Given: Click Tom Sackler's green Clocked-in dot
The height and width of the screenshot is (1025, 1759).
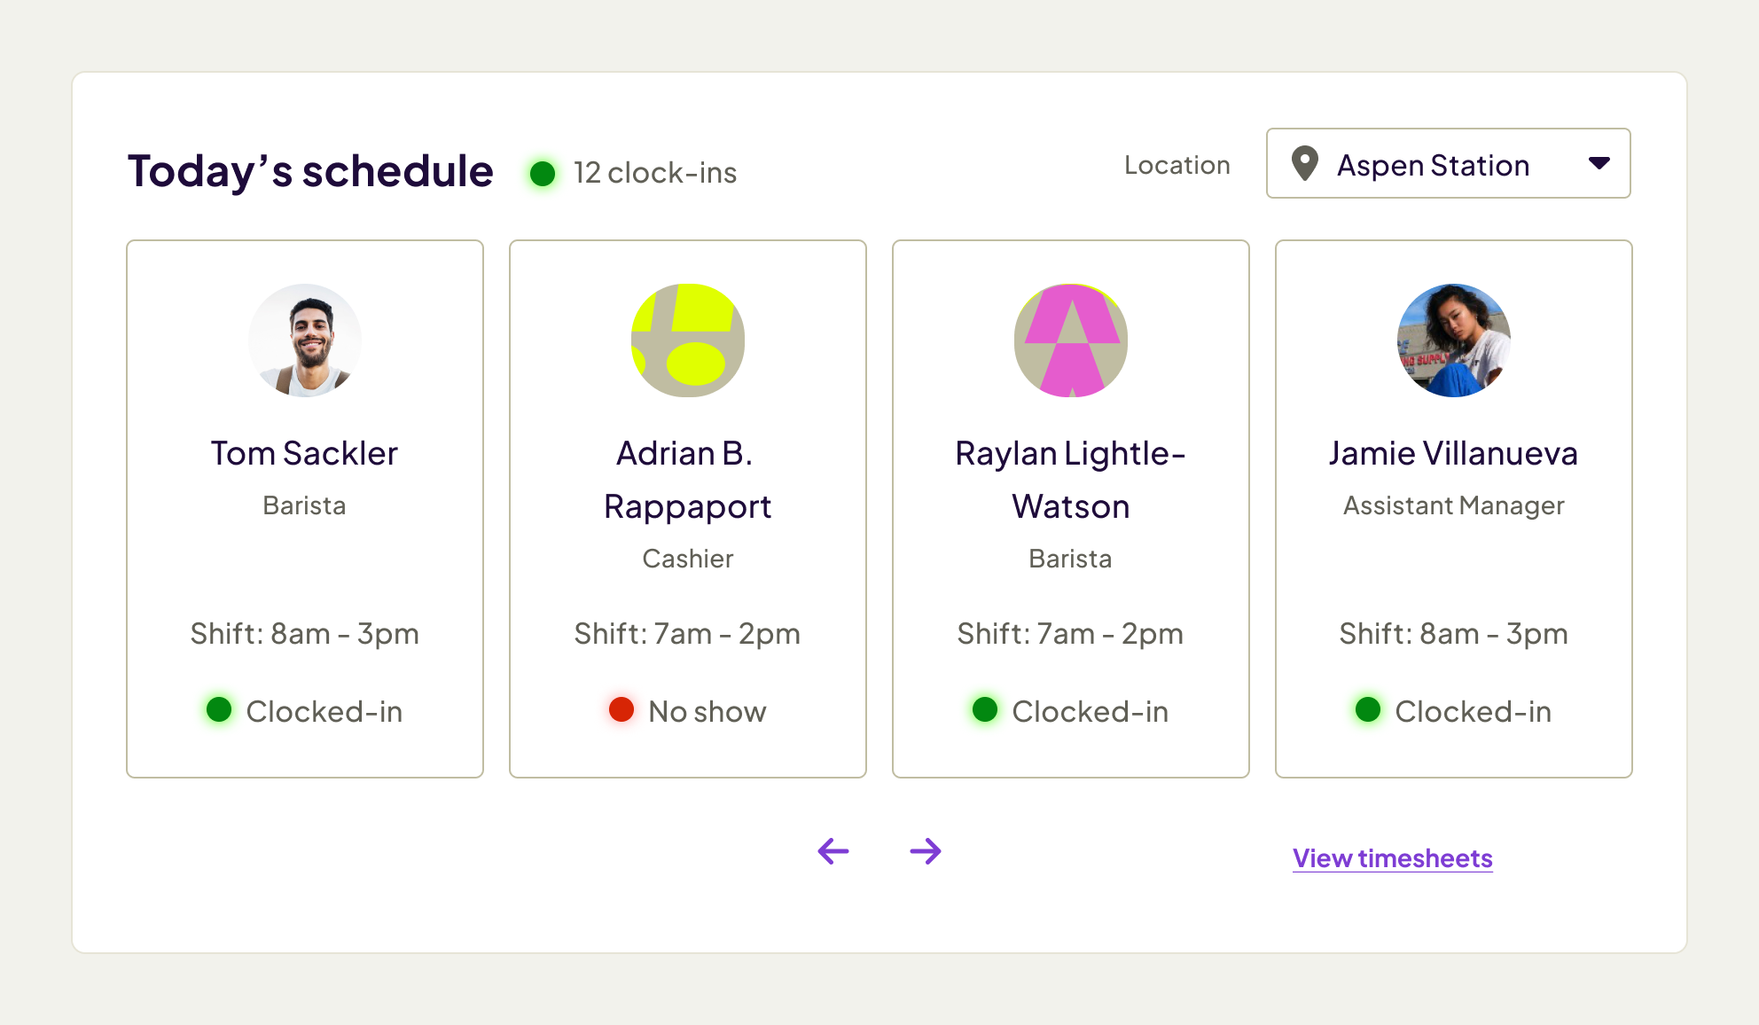Looking at the screenshot, I should pos(219,709).
